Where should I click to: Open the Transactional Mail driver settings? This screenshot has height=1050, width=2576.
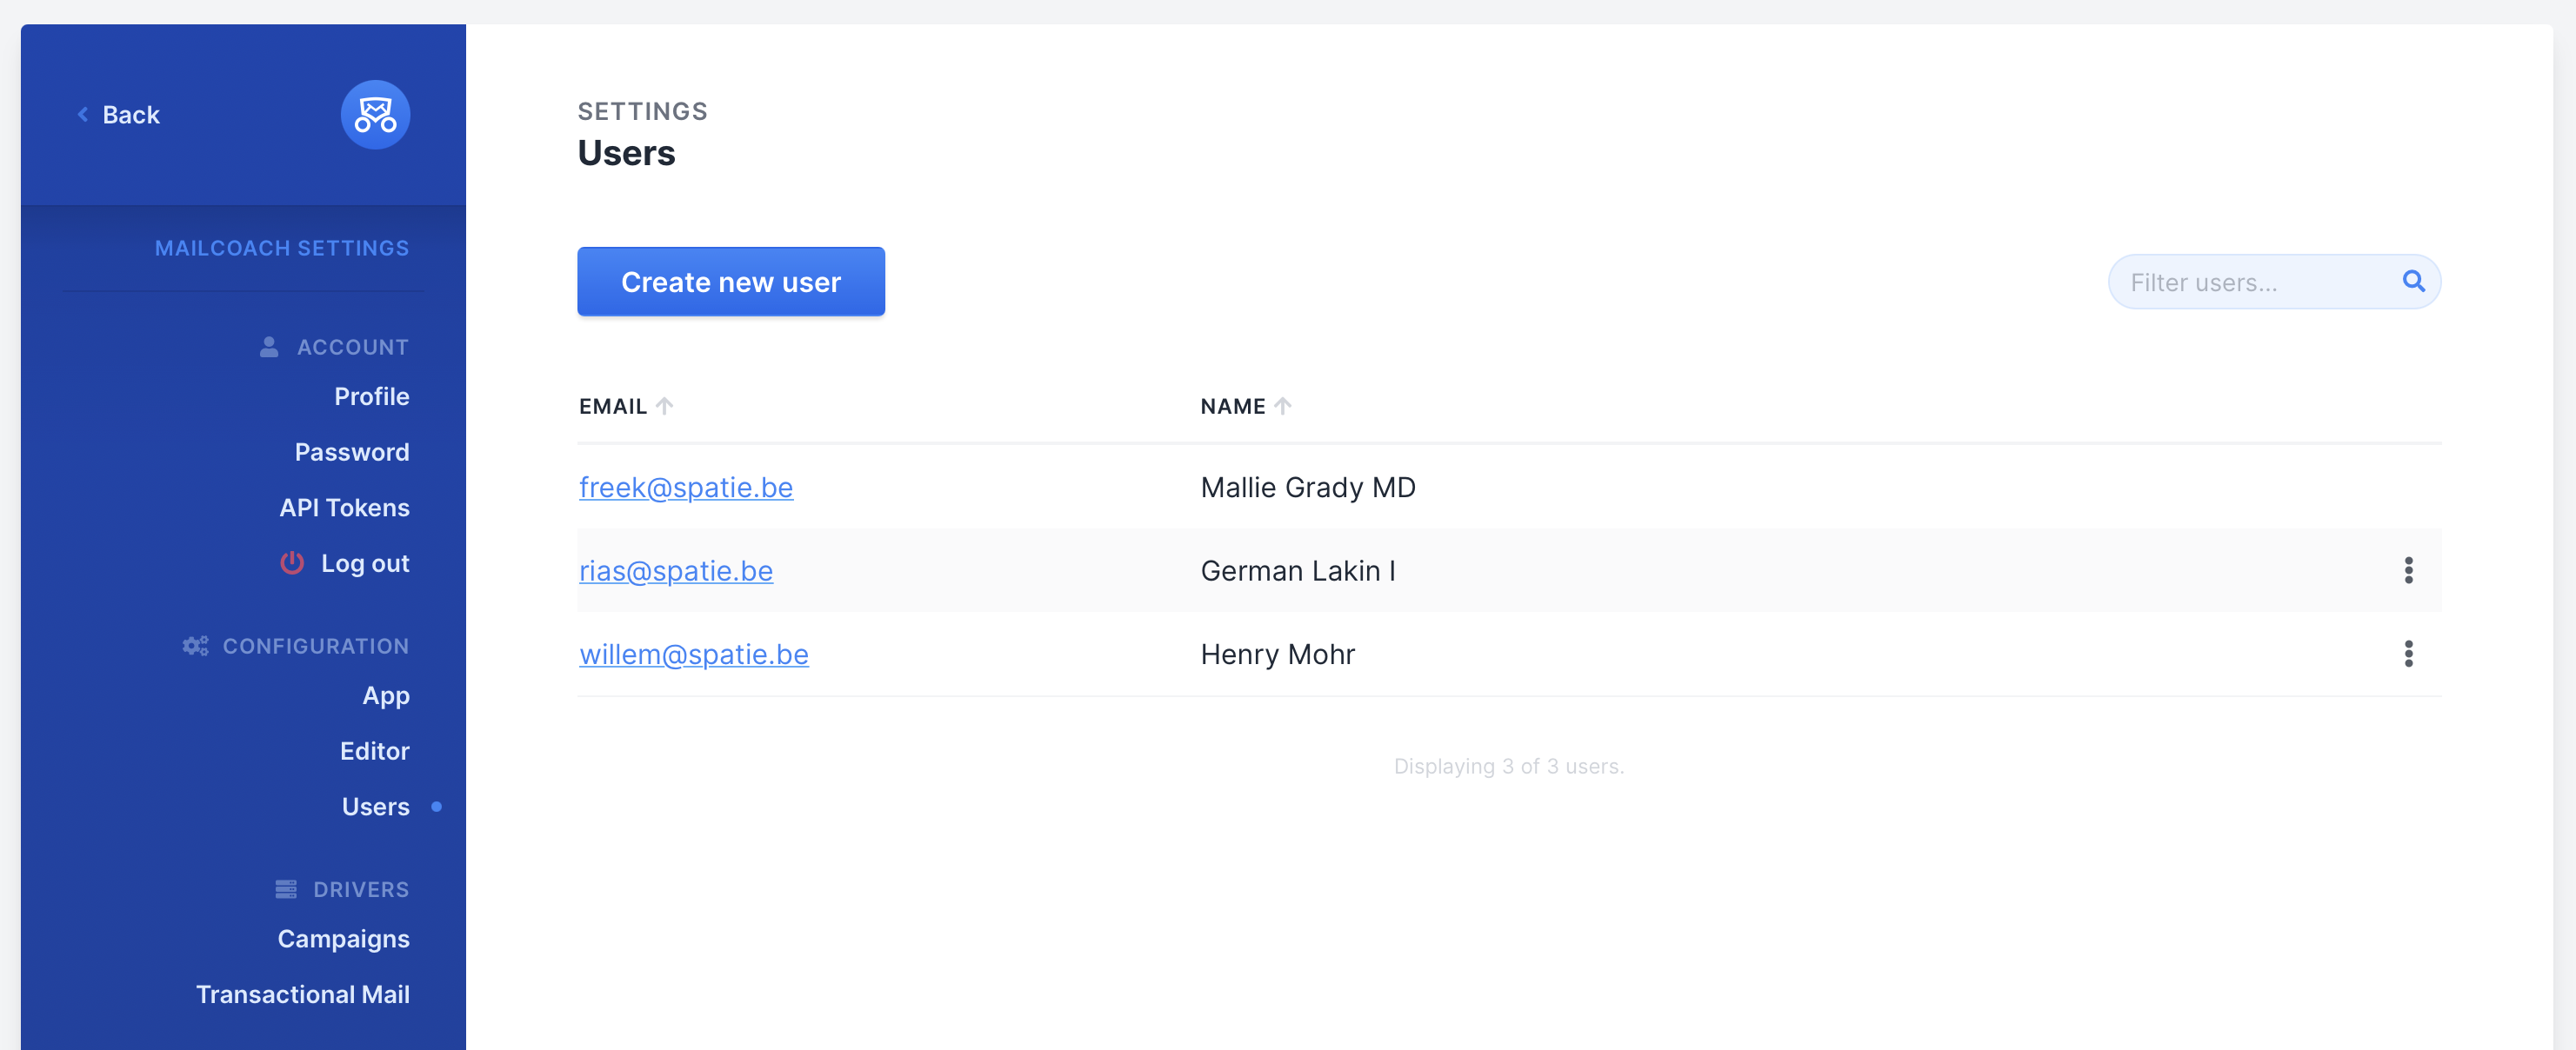pos(303,995)
